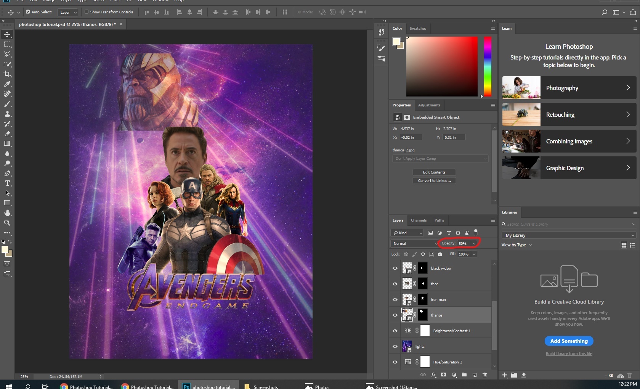
Task: Select the Eyedropper tool
Action: tap(7, 84)
